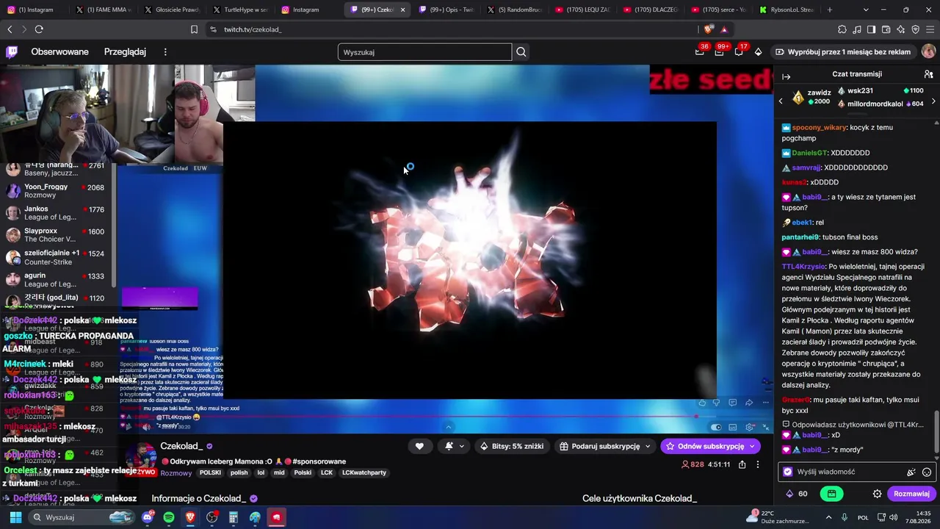The width and height of the screenshot is (940, 529).
Task: Click the Bitsy: 5% zniżki button
Action: [x=511, y=446]
